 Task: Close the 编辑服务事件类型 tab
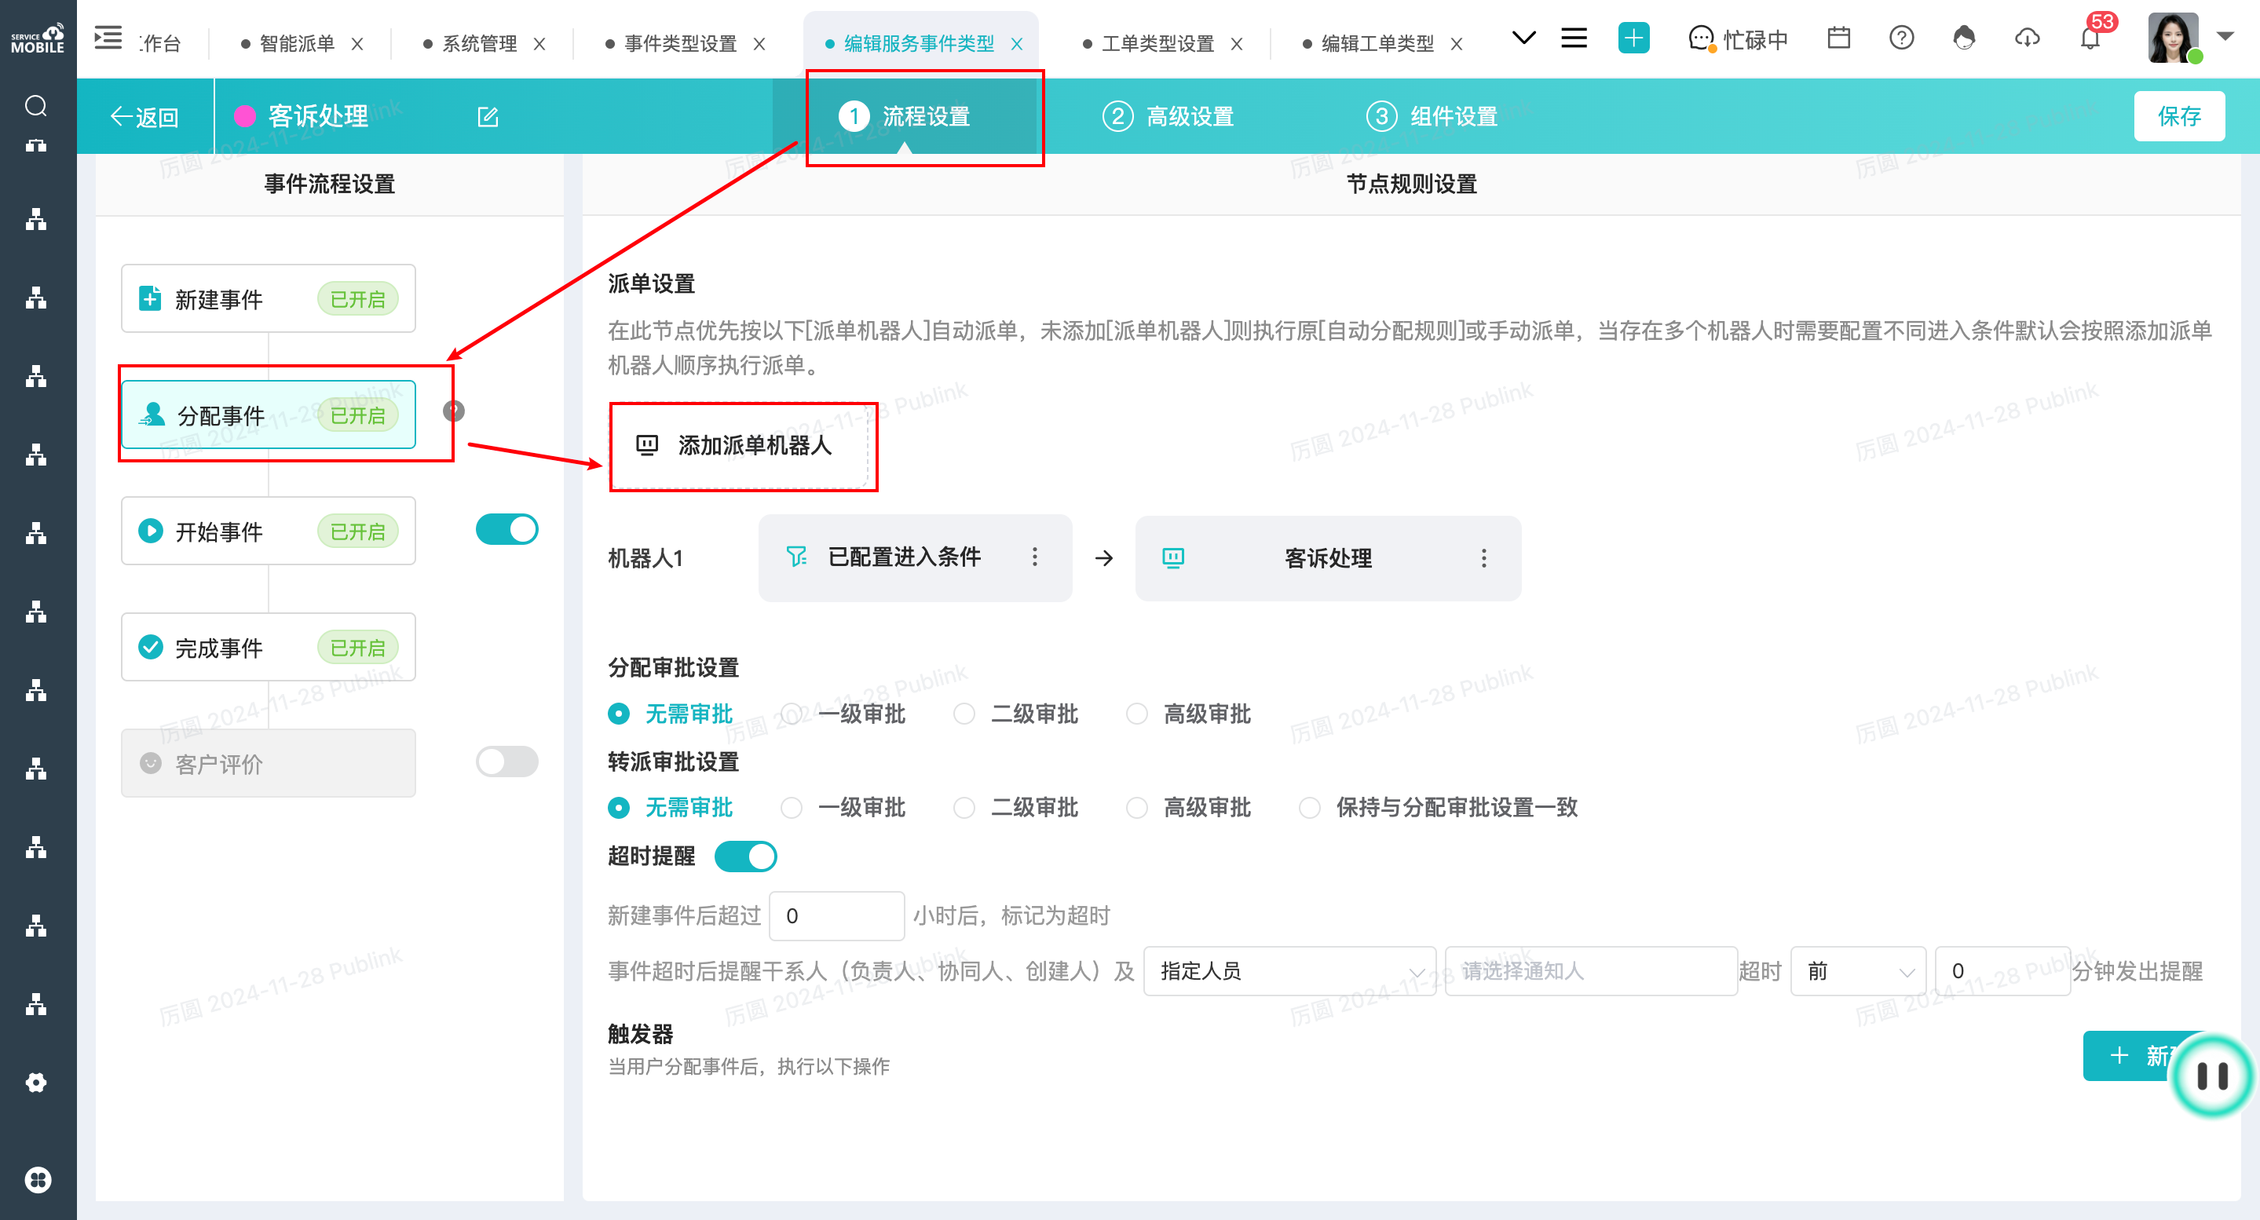click(x=1017, y=44)
